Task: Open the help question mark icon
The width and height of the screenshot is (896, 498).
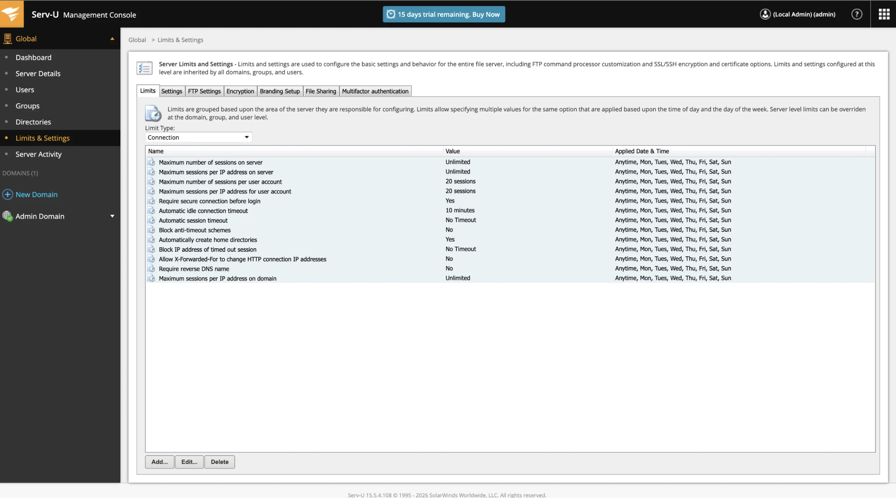Action: tap(856, 14)
